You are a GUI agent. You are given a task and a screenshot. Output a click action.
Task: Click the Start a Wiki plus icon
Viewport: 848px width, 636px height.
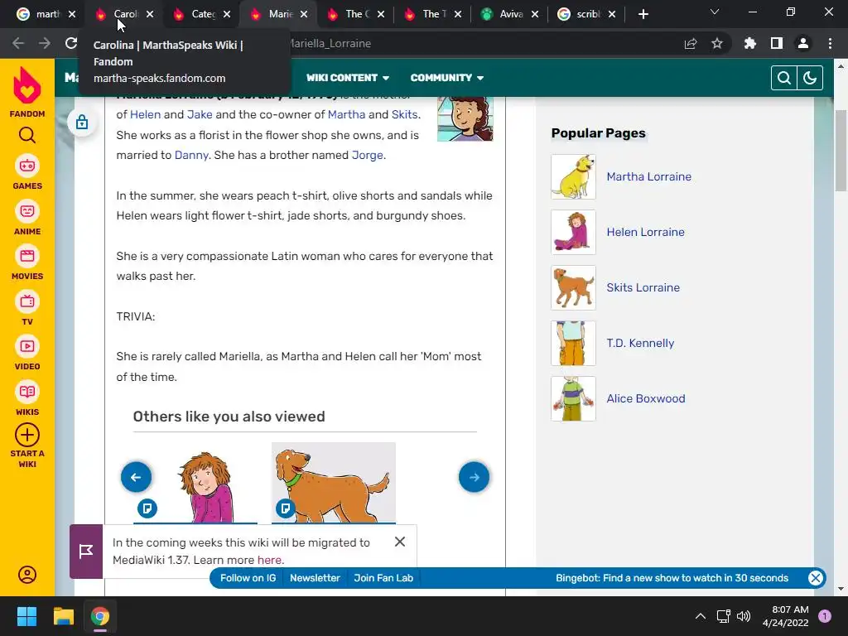[x=27, y=435]
